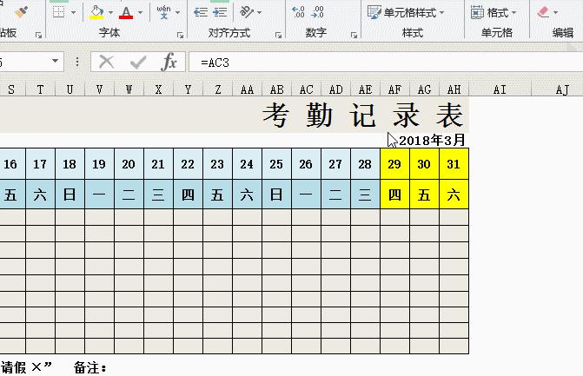Select column V header

pyautogui.click(x=99, y=89)
